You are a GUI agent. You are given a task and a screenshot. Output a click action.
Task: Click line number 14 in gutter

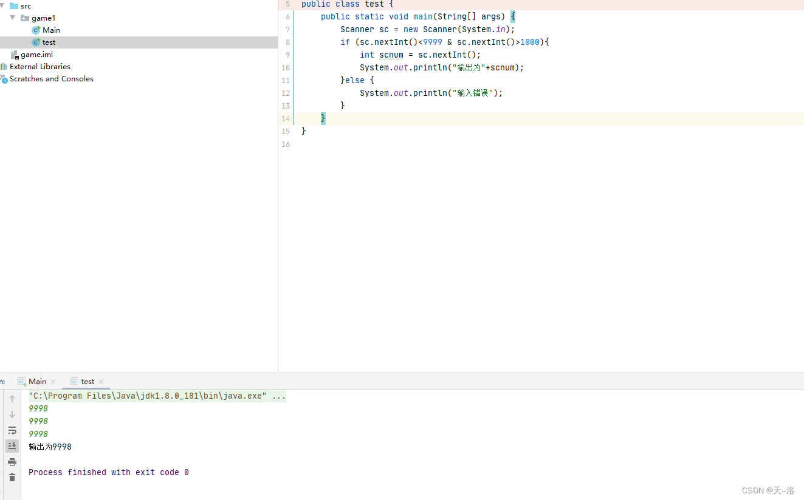point(286,118)
